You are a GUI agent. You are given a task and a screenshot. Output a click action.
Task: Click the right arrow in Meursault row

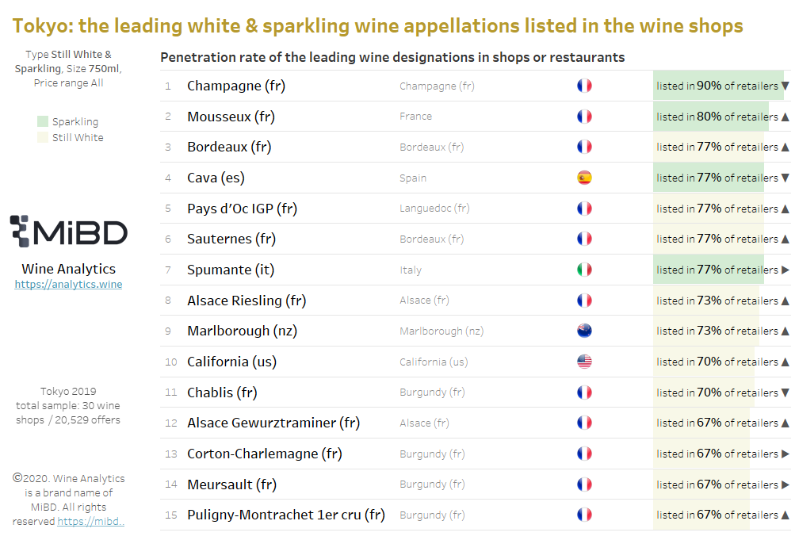click(x=785, y=484)
